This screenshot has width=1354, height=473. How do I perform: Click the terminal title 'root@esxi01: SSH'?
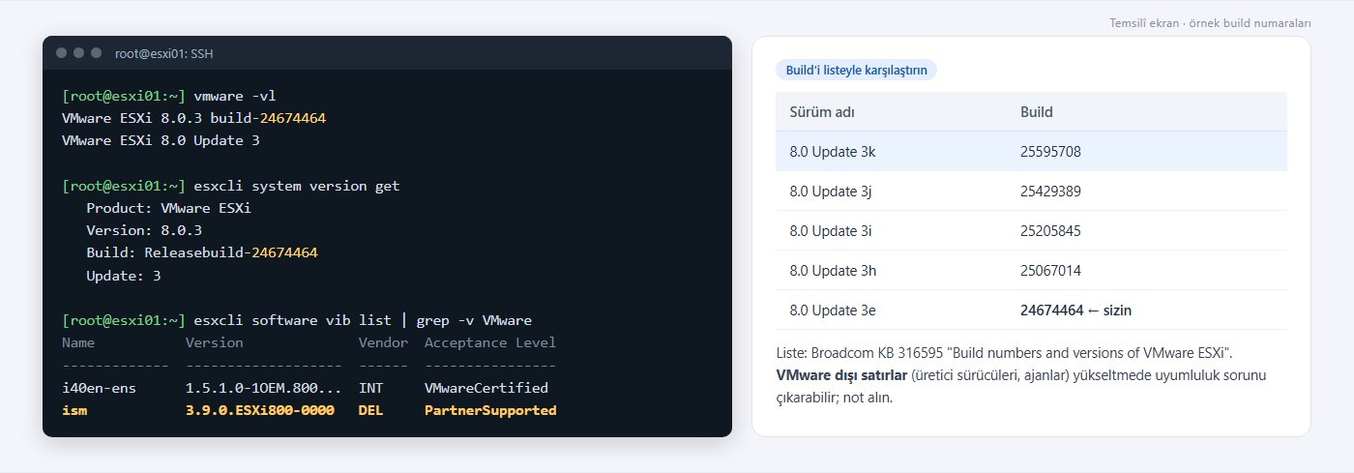pos(163,53)
